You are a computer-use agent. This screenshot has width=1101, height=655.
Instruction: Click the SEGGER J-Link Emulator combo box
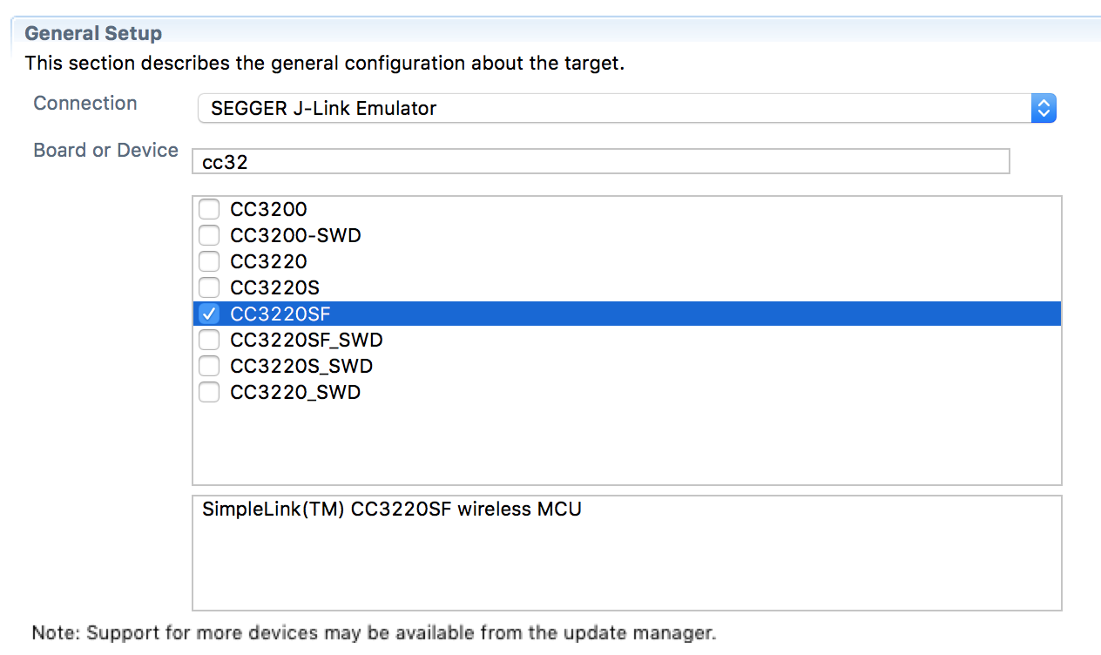[x=610, y=108]
